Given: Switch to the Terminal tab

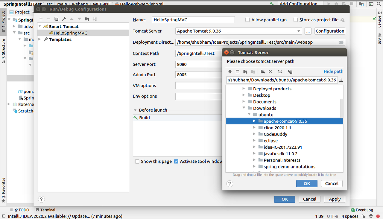Looking at the screenshot, I should [47, 210].
